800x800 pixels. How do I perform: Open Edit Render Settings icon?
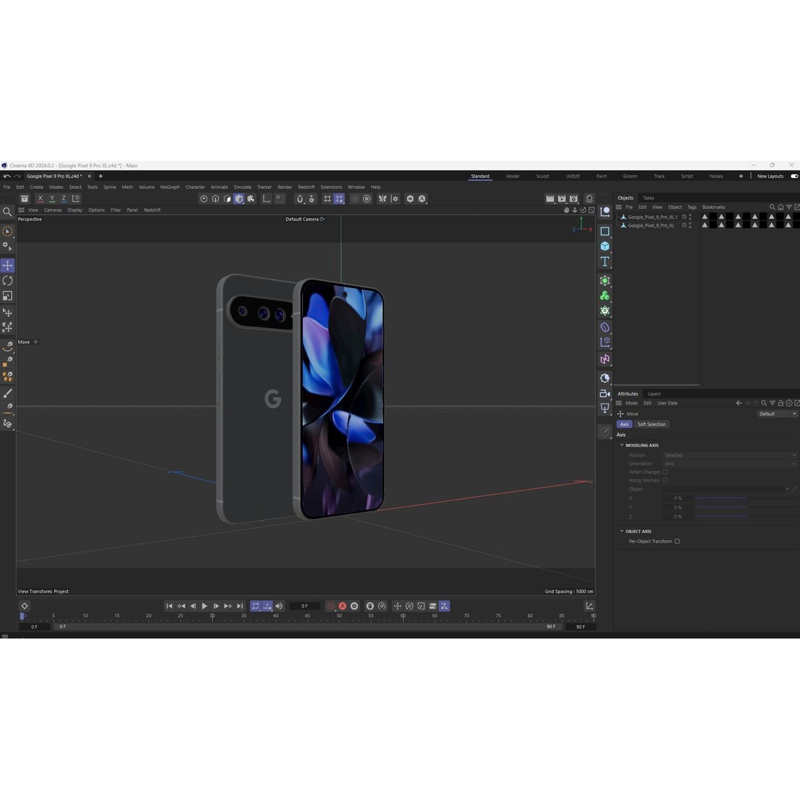coord(573,199)
